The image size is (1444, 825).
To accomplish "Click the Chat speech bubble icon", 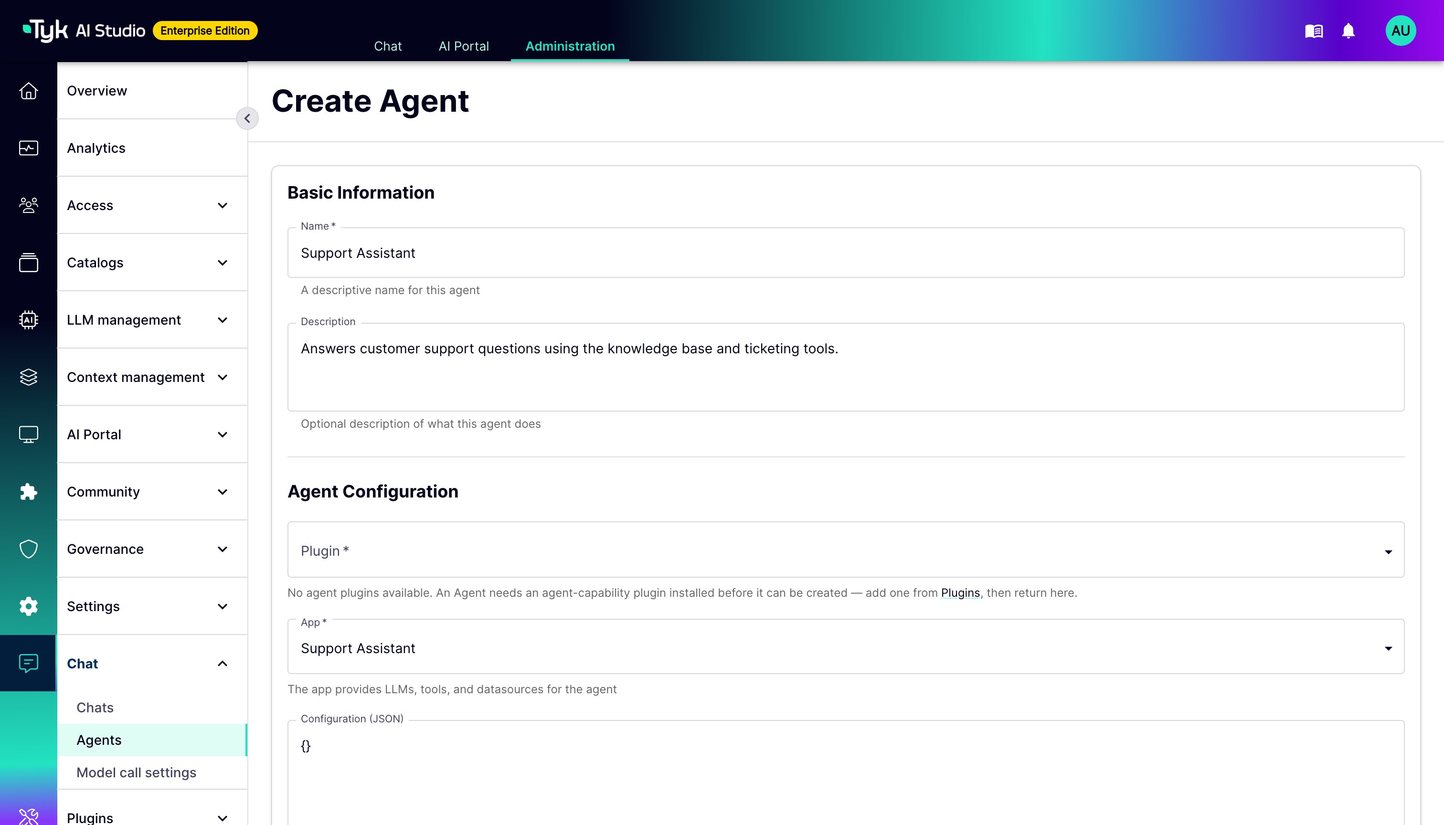I will tap(28, 663).
